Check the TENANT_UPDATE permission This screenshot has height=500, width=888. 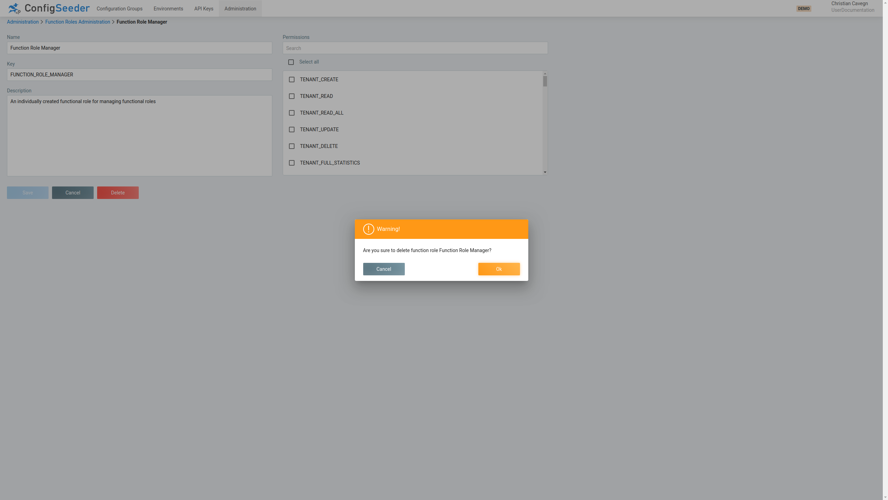click(291, 130)
